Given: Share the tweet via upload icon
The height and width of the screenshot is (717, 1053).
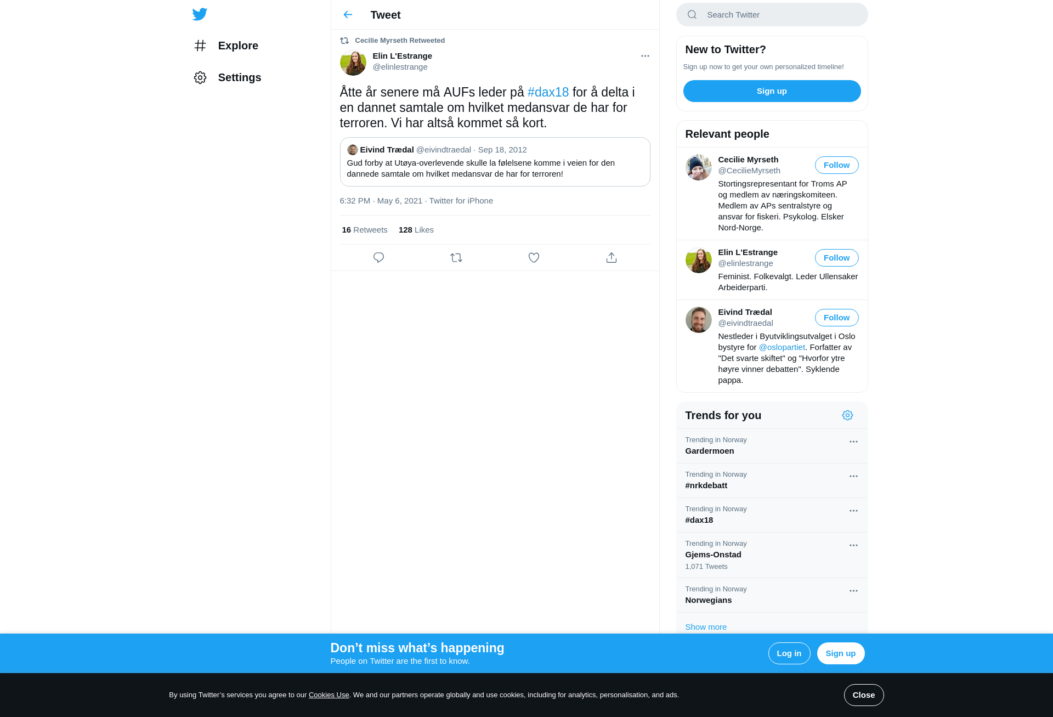Looking at the screenshot, I should (x=612, y=257).
